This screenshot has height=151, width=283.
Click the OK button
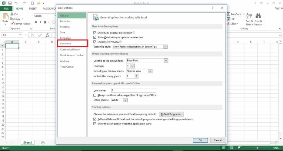point(200,140)
